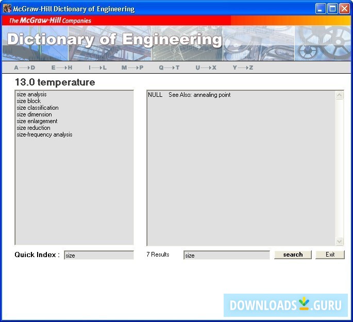Open the Y to Z letter range
Viewport: 353px width, 322px height.
(x=243, y=67)
